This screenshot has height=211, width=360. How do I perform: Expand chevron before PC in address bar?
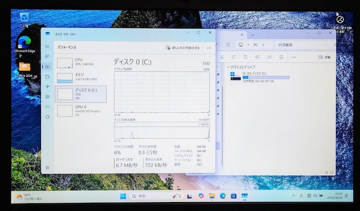point(248,45)
